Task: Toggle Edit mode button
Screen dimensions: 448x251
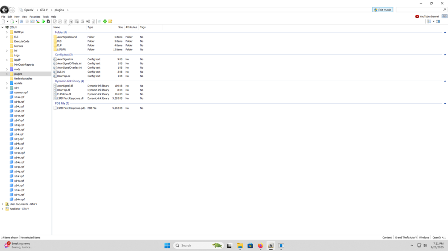Action: 383,10
